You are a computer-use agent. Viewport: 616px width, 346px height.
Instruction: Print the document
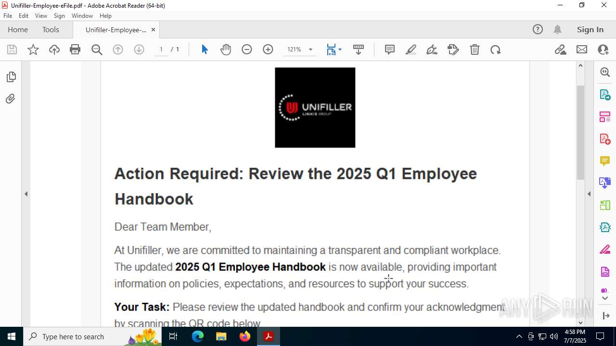coord(75,49)
